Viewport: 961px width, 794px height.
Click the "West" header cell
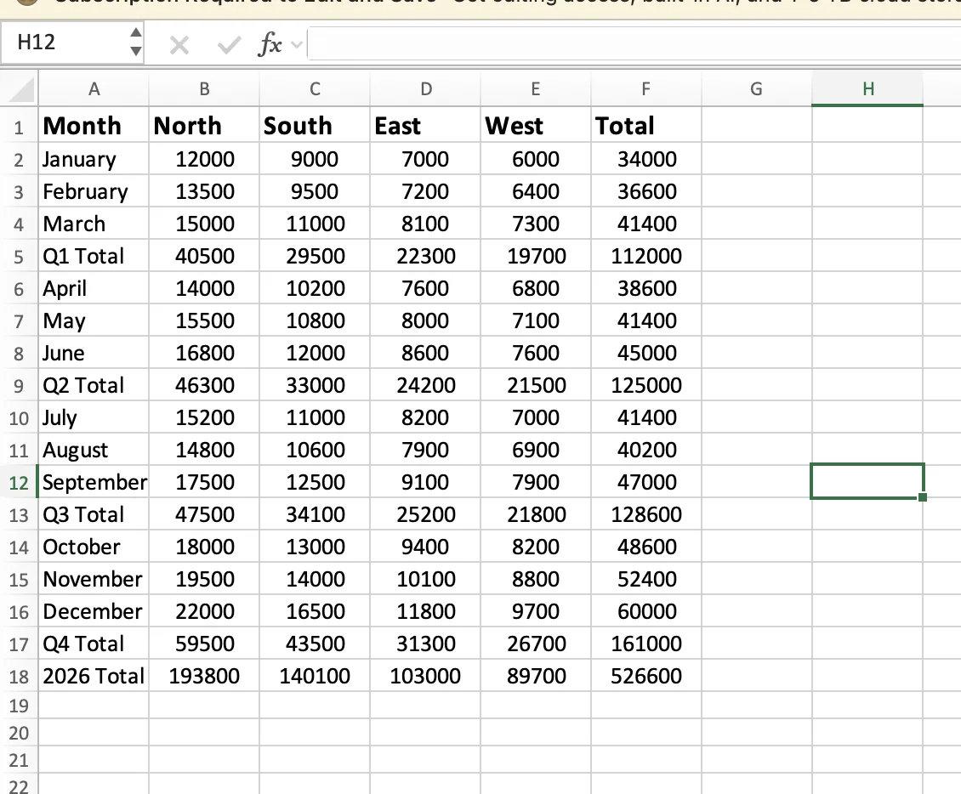tap(536, 126)
